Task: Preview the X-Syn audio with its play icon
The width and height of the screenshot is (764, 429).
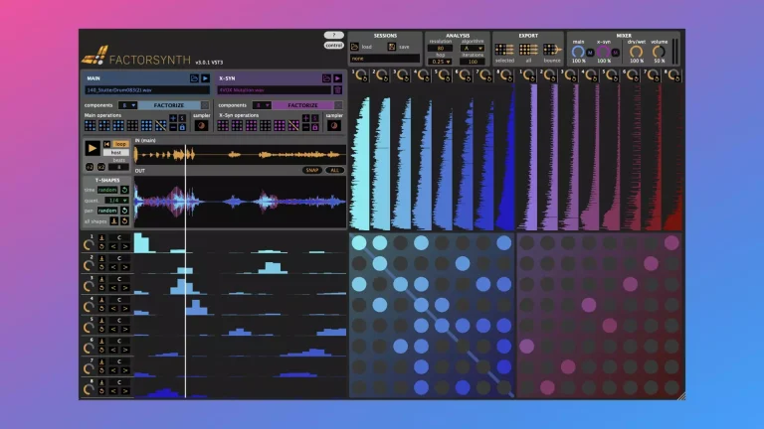Action: click(337, 77)
